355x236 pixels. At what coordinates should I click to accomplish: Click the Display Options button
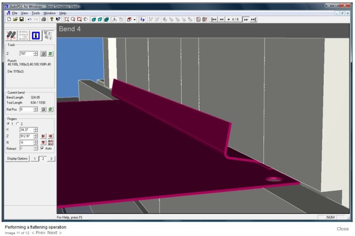(17, 159)
